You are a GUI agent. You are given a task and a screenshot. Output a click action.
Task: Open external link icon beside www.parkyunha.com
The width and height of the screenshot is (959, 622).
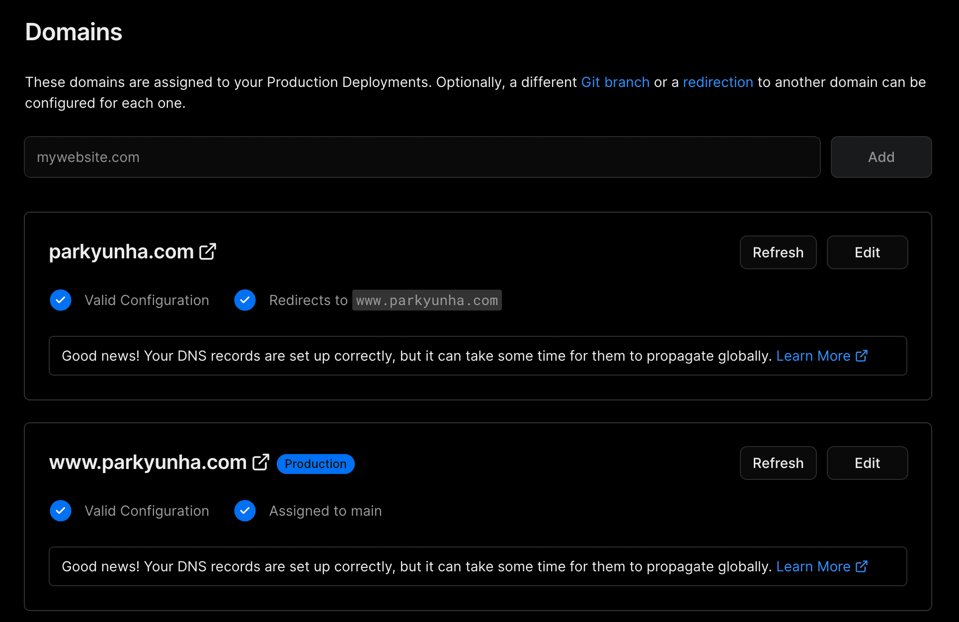click(261, 462)
